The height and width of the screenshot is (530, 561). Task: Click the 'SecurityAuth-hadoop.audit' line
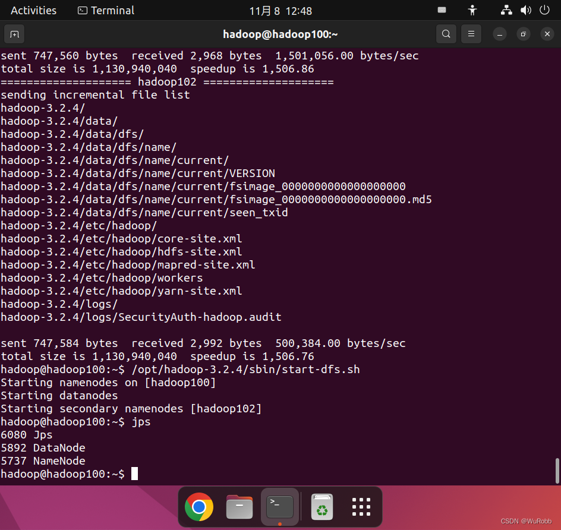click(x=141, y=317)
